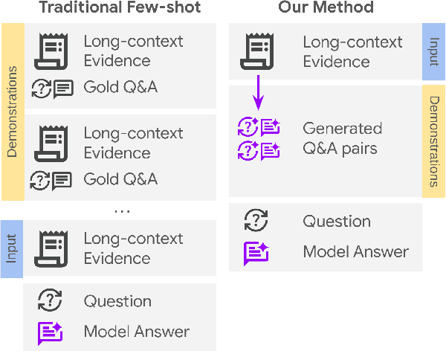
Task: Click the second Gold Q&A icon
Action: [x=51, y=180]
